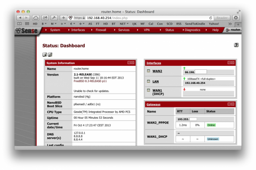The height and width of the screenshot is (170, 256).
Task: Open the WAN1 interface link
Action: coord(157,91)
